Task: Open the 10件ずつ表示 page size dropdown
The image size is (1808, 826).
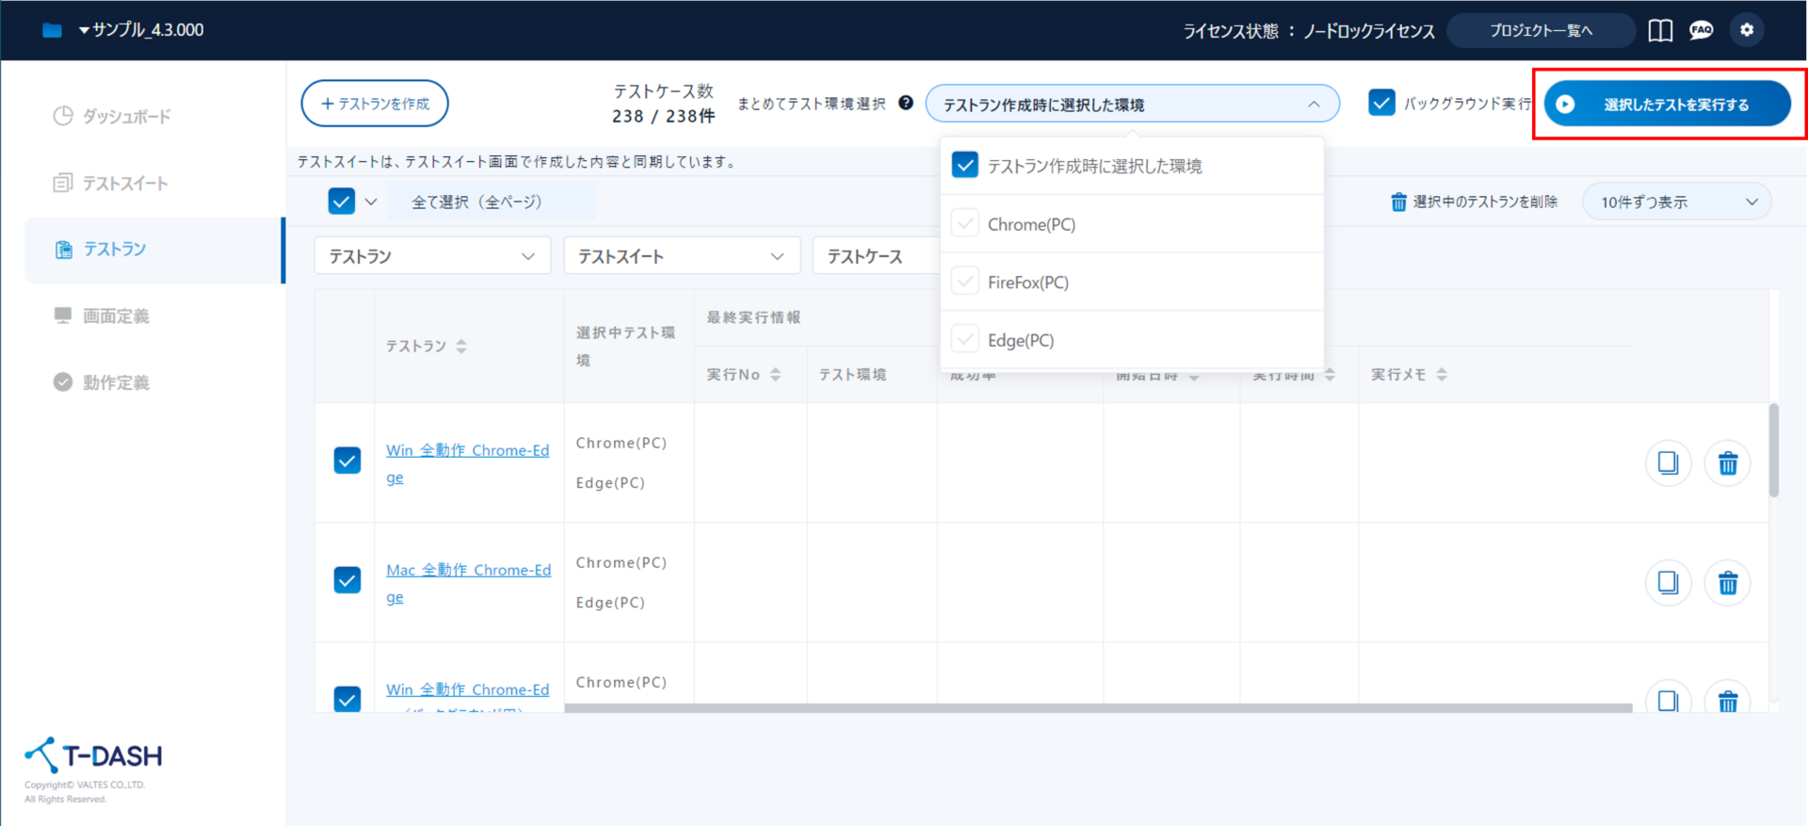Action: point(1676,202)
